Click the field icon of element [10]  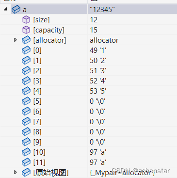[26, 152]
